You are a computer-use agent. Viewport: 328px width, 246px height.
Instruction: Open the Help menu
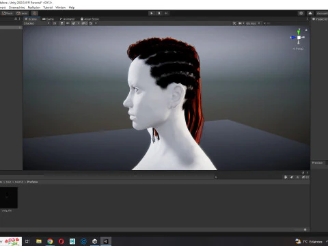pyautogui.click(x=72, y=8)
